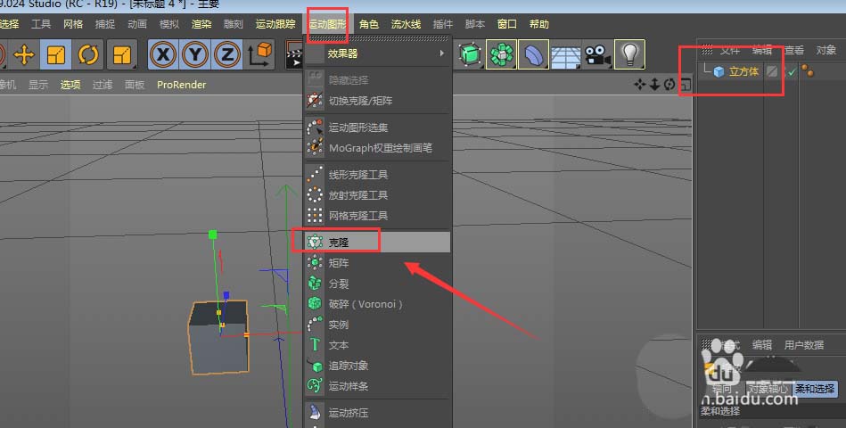Choose 运动图形选集 menu entry
Image resolution: width=846 pixels, height=428 pixels.
(378, 128)
